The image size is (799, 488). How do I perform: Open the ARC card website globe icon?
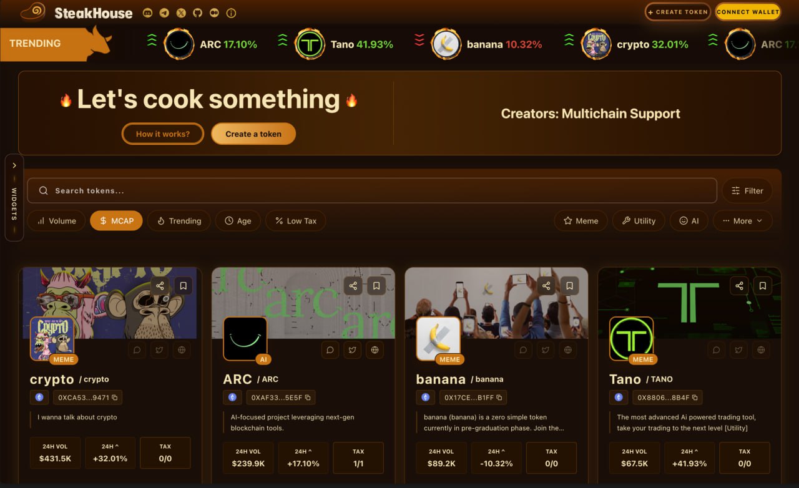tap(375, 350)
